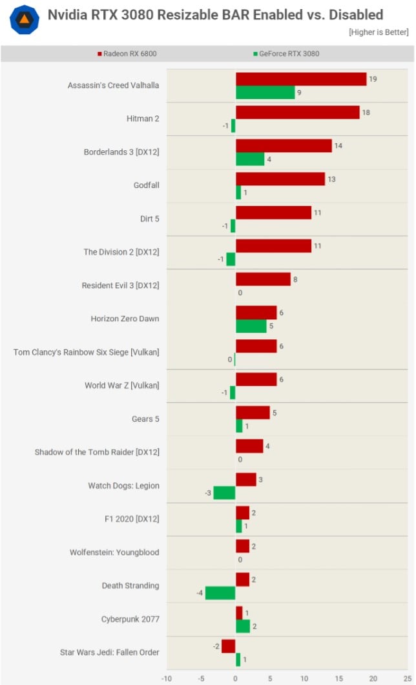Click the Higher is Better note
This screenshot has width=416, height=685.
[379, 32]
